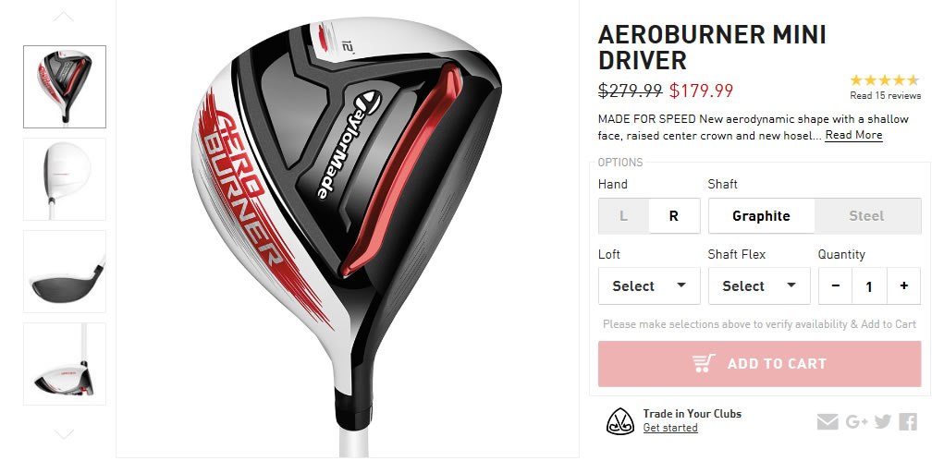Share on Facebook icon

click(908, 421)
